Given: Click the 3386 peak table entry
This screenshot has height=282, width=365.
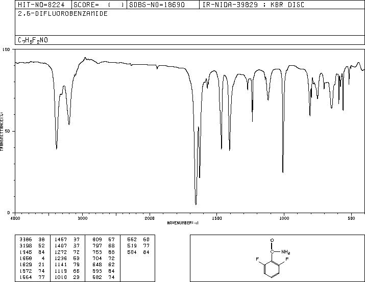Looking at the screenshot, I should [32, 240].
